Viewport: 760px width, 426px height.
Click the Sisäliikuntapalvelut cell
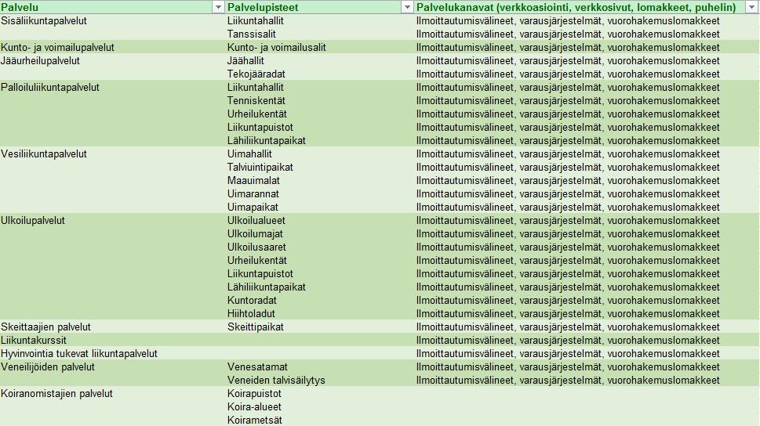pyautogui.click(x=112, y=21)
